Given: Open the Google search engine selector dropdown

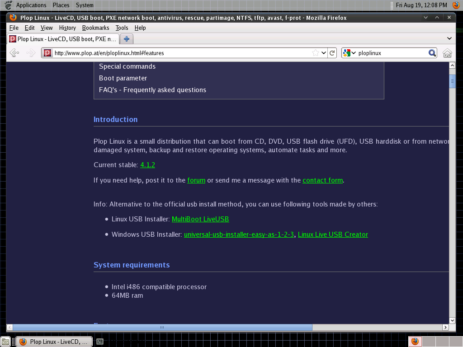Looking at the screenshot, I should [x=350, y=53].
